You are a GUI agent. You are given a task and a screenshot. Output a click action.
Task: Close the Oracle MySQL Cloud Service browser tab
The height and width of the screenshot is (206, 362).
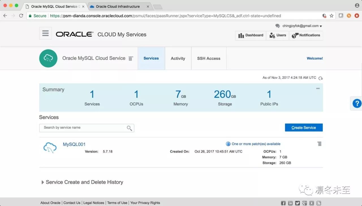point(83,6)
